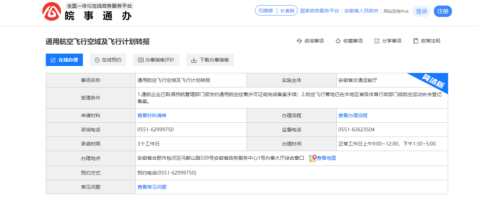Click the 政策法规 book icon
Screen dimensions: 479x206
(416, 41)
